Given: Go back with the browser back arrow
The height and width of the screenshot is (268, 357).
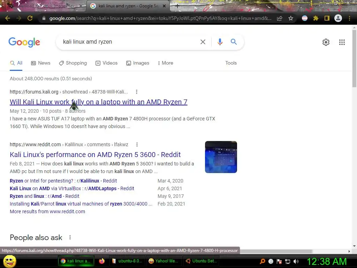Looking at the screenshot, I should click(x=8, y=18).
